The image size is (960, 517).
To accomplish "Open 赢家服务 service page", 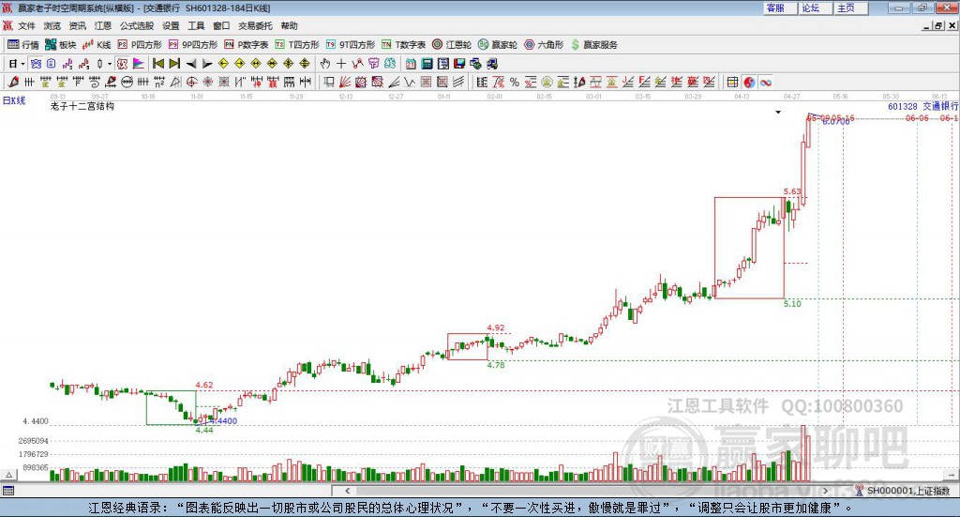I will [593, 45].
